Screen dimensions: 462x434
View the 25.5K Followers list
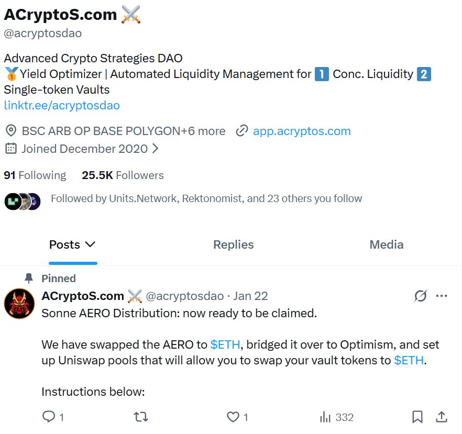[x=123, y=175]
